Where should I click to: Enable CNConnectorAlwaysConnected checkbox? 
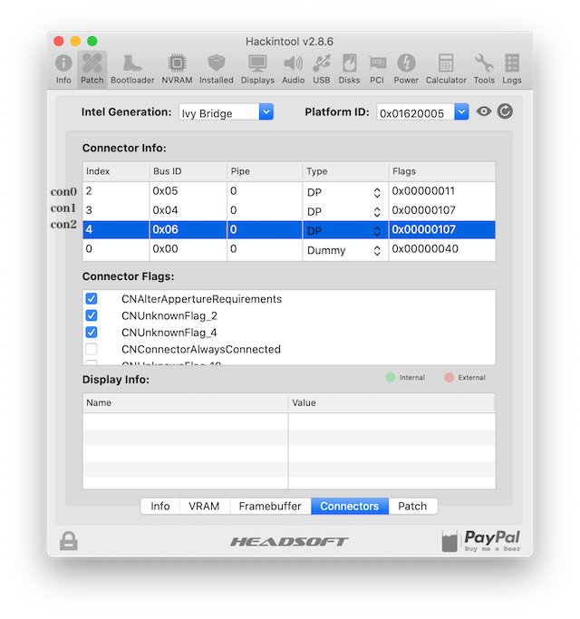(x=92, y=349)
